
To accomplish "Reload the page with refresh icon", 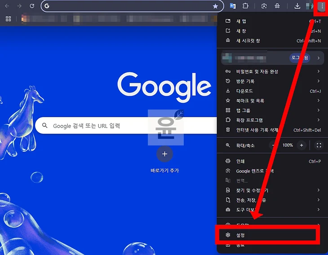I will [x=32, y=6].
